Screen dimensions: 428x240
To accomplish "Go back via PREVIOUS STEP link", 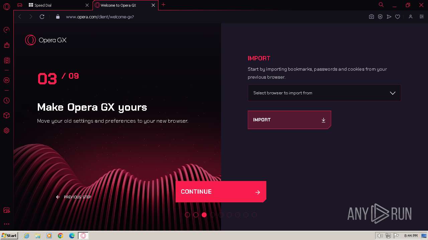I will point(74,197).
